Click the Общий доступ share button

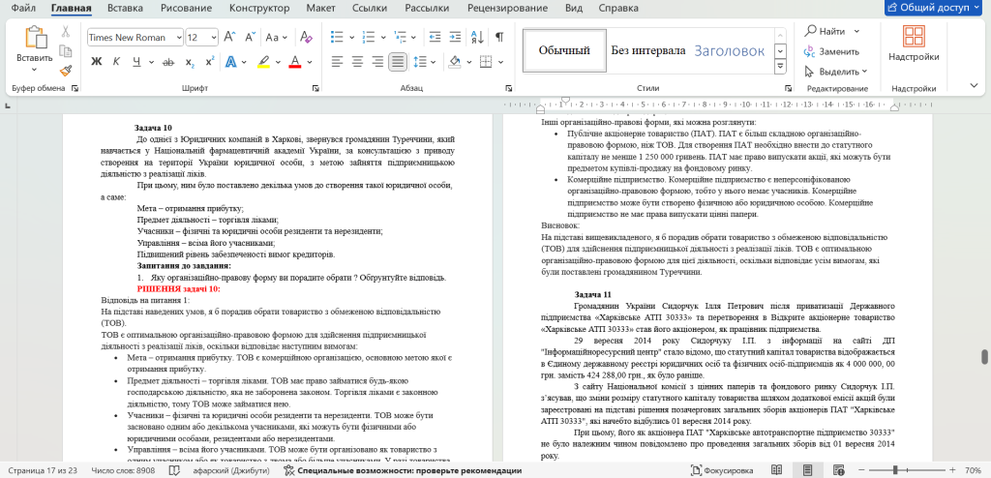click(934, 9)
